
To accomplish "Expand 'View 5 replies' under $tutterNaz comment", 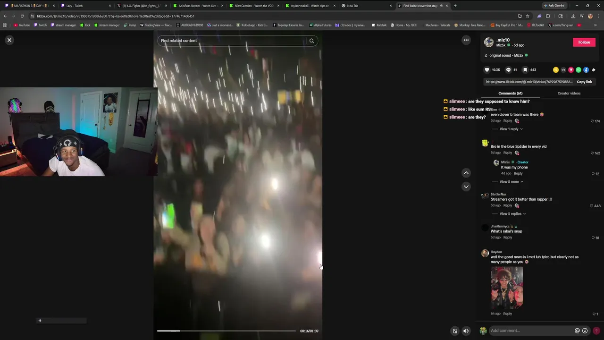I will [x=512, y=214].
